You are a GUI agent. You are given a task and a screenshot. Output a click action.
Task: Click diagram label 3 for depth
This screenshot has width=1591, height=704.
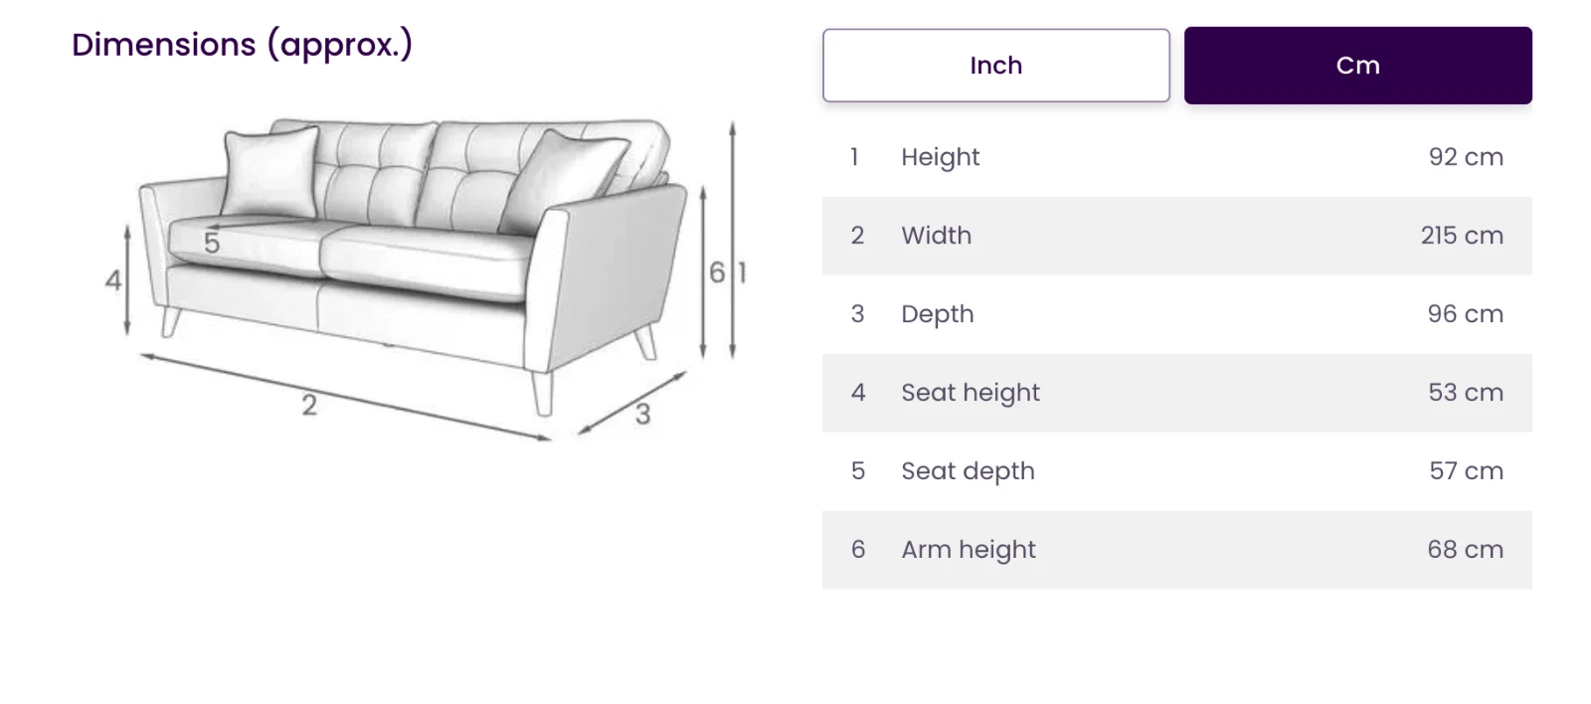(x=643, y=414)
